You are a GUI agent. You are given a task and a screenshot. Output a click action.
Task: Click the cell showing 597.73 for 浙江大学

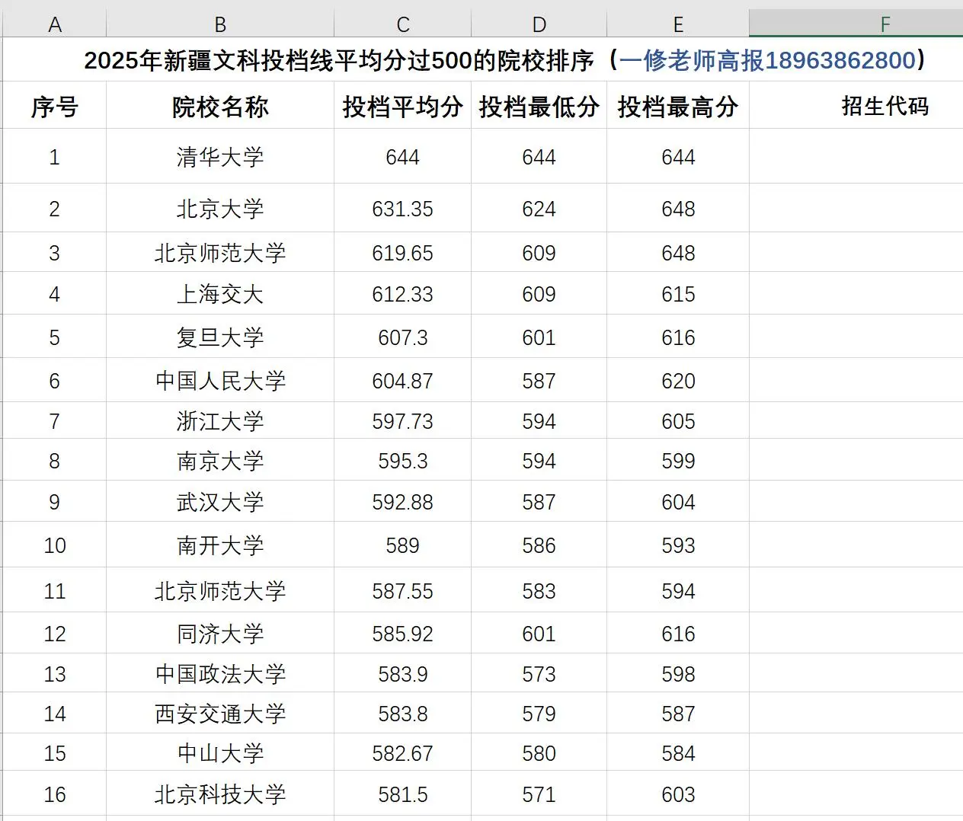coord(402,420)
